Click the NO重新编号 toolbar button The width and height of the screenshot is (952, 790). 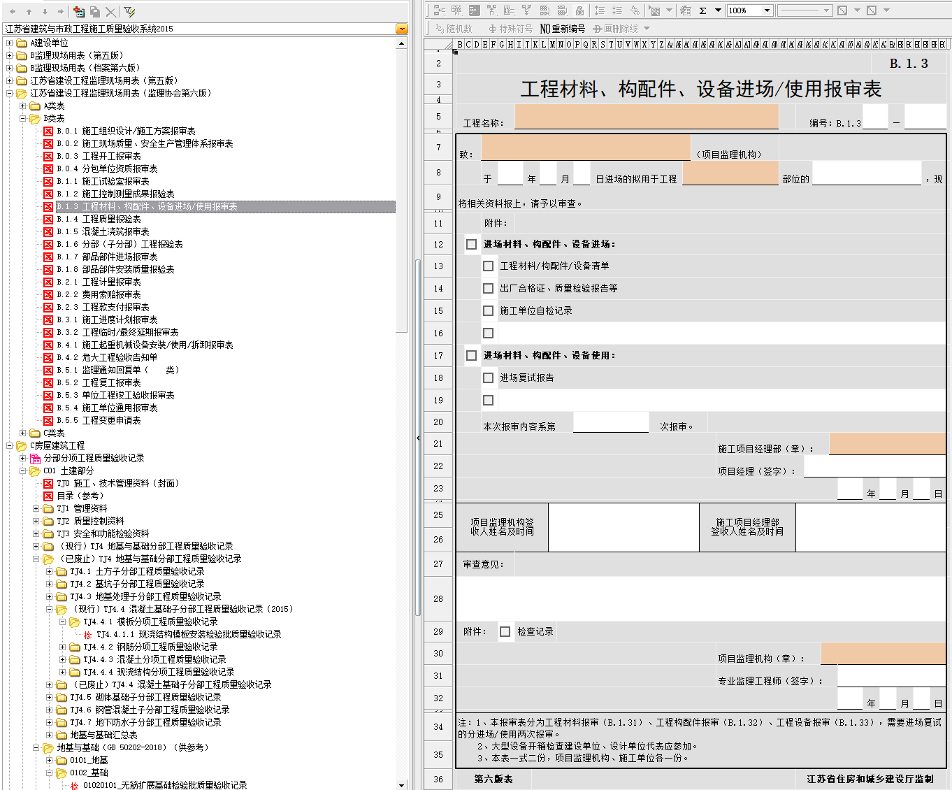563,29
